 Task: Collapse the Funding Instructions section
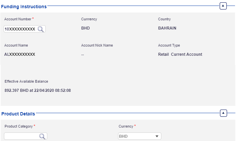[x=223, y=6]
